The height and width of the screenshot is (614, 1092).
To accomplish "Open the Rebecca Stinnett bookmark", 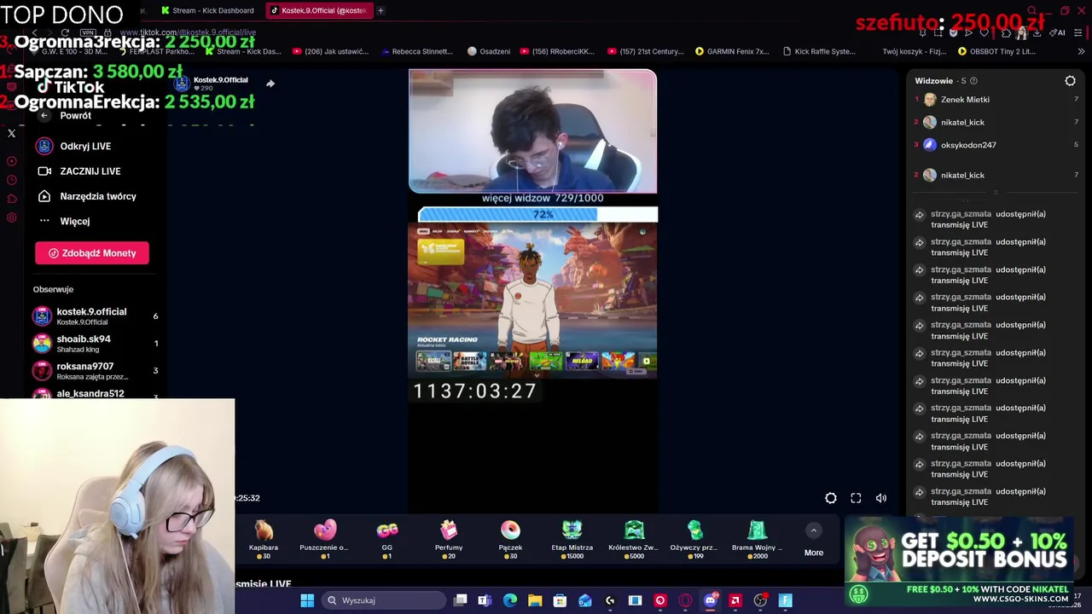I will (415, 51).
